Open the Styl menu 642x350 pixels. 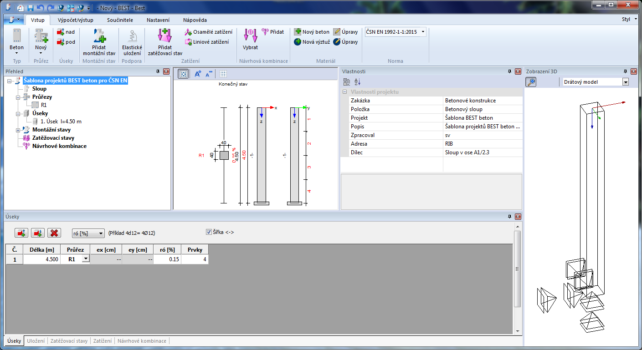[628, 20]
